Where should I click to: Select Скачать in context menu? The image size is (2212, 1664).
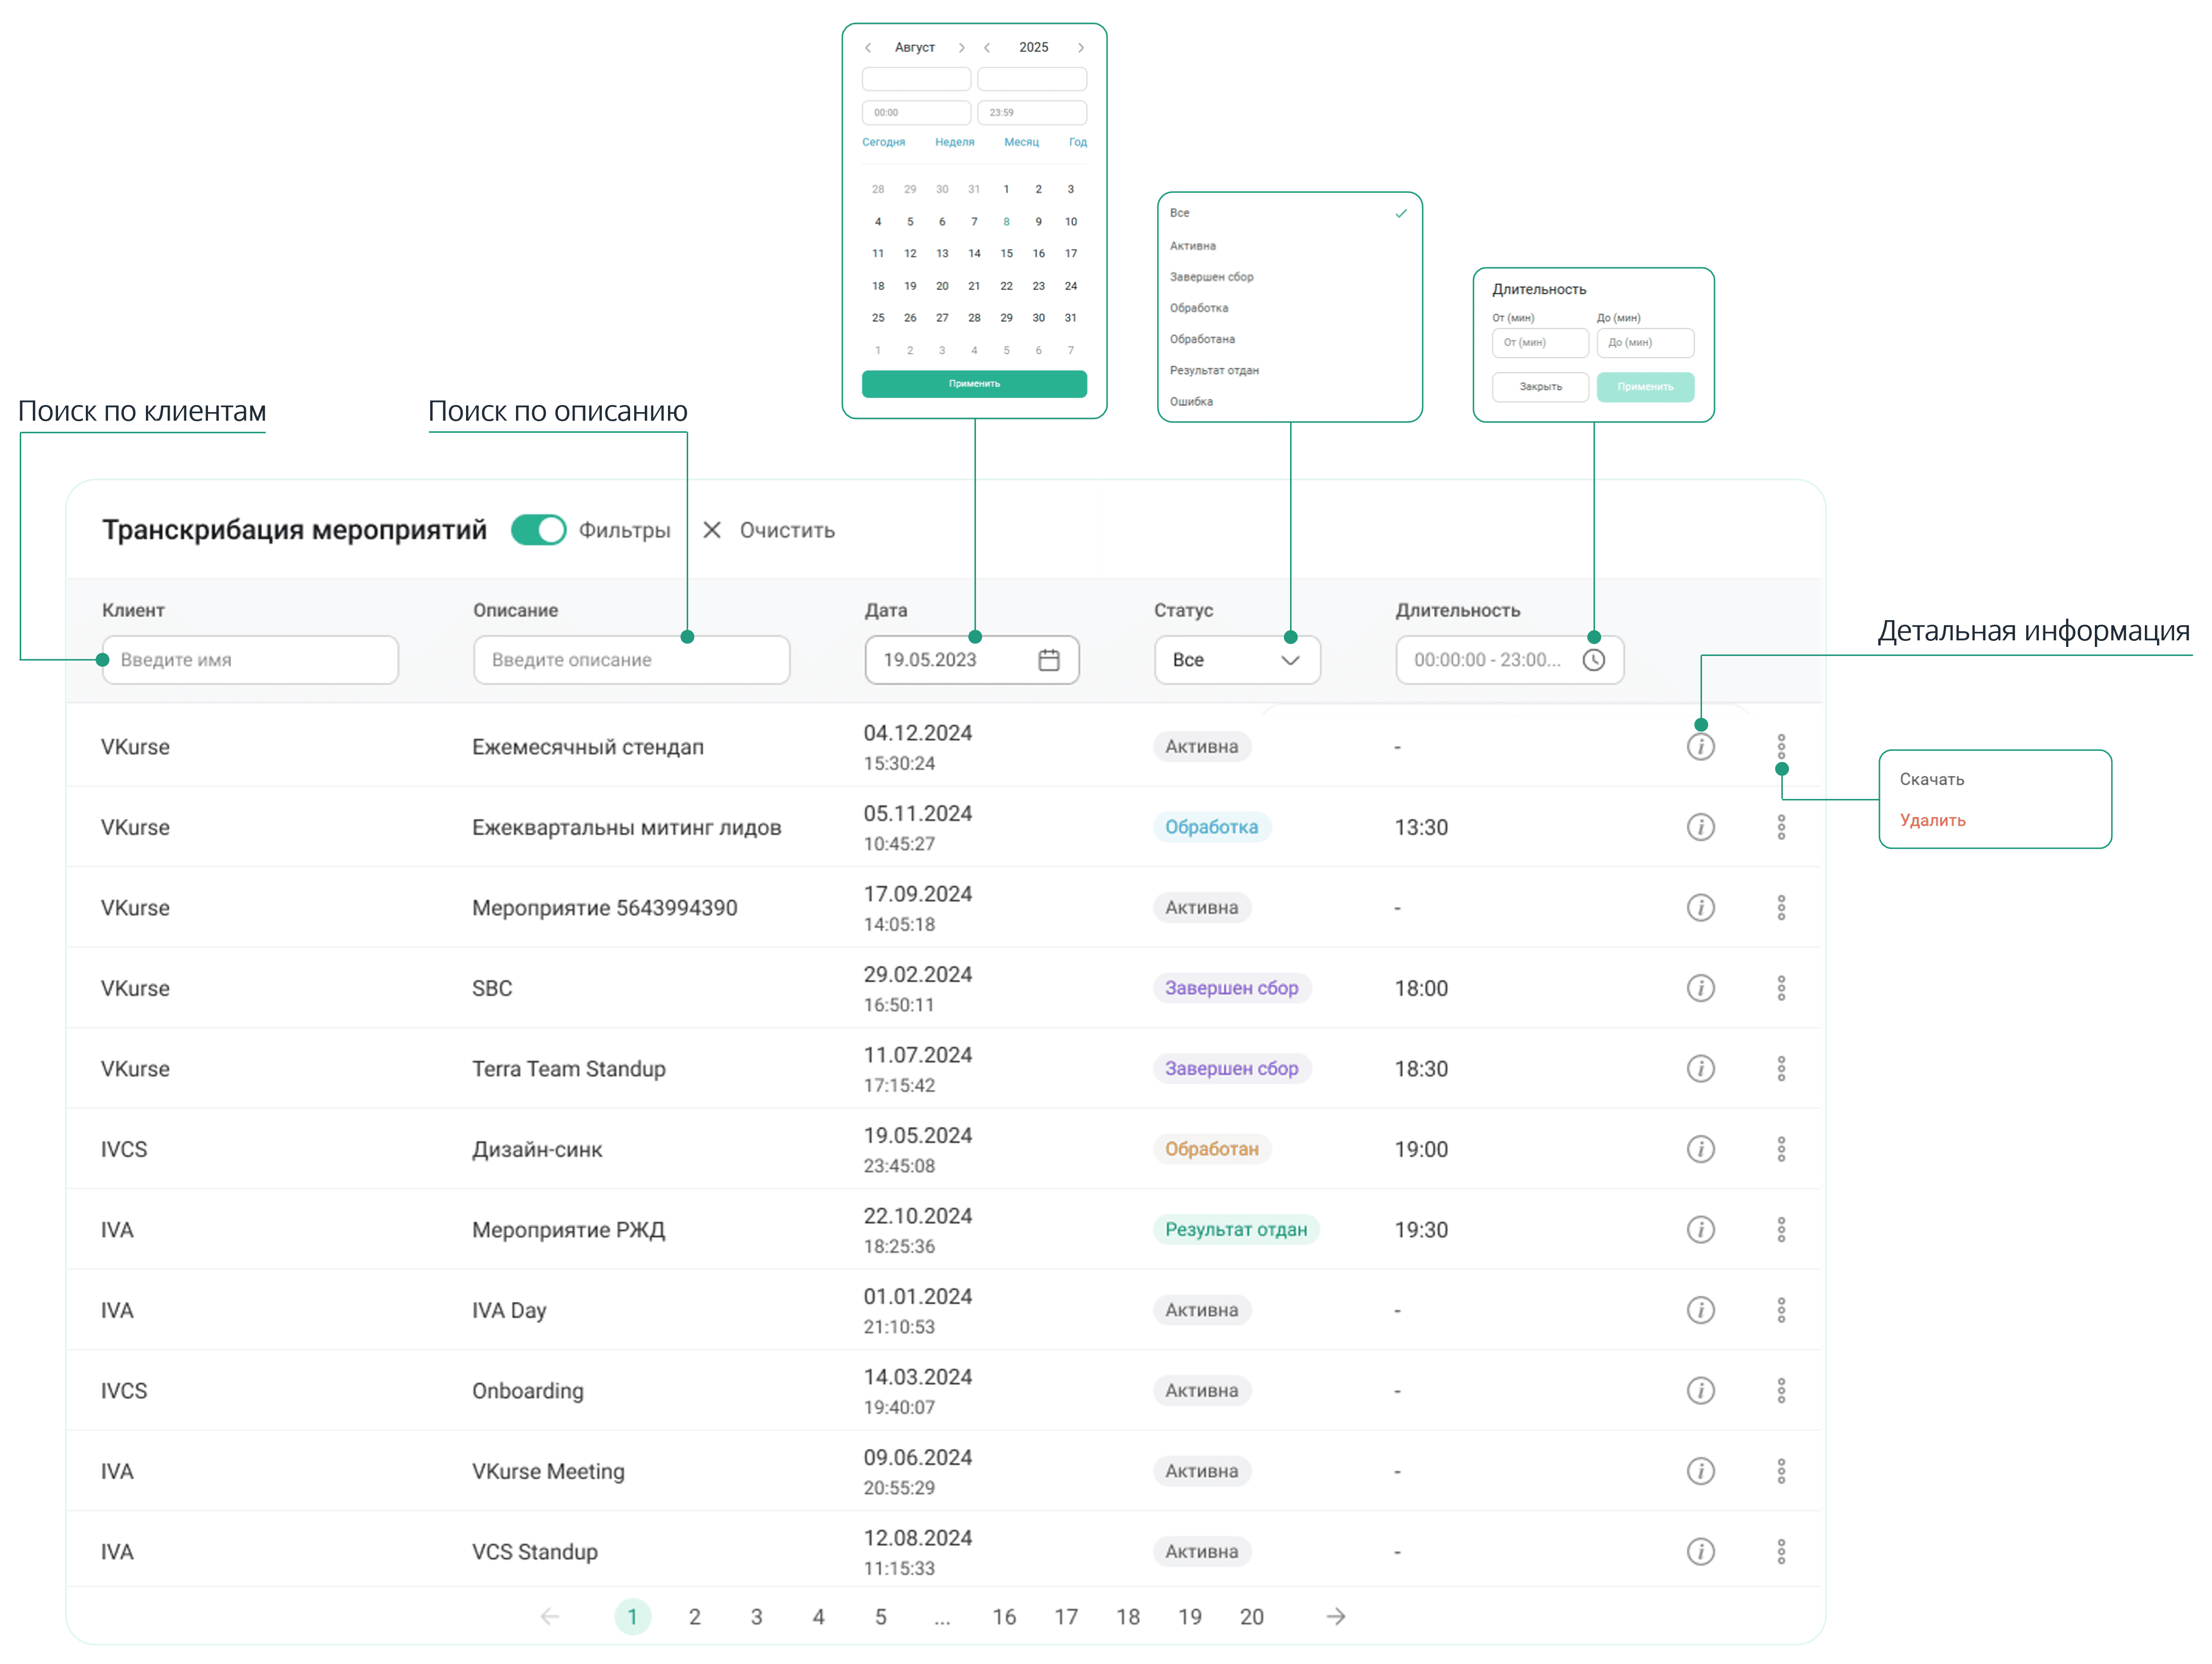pos(1931,779)
